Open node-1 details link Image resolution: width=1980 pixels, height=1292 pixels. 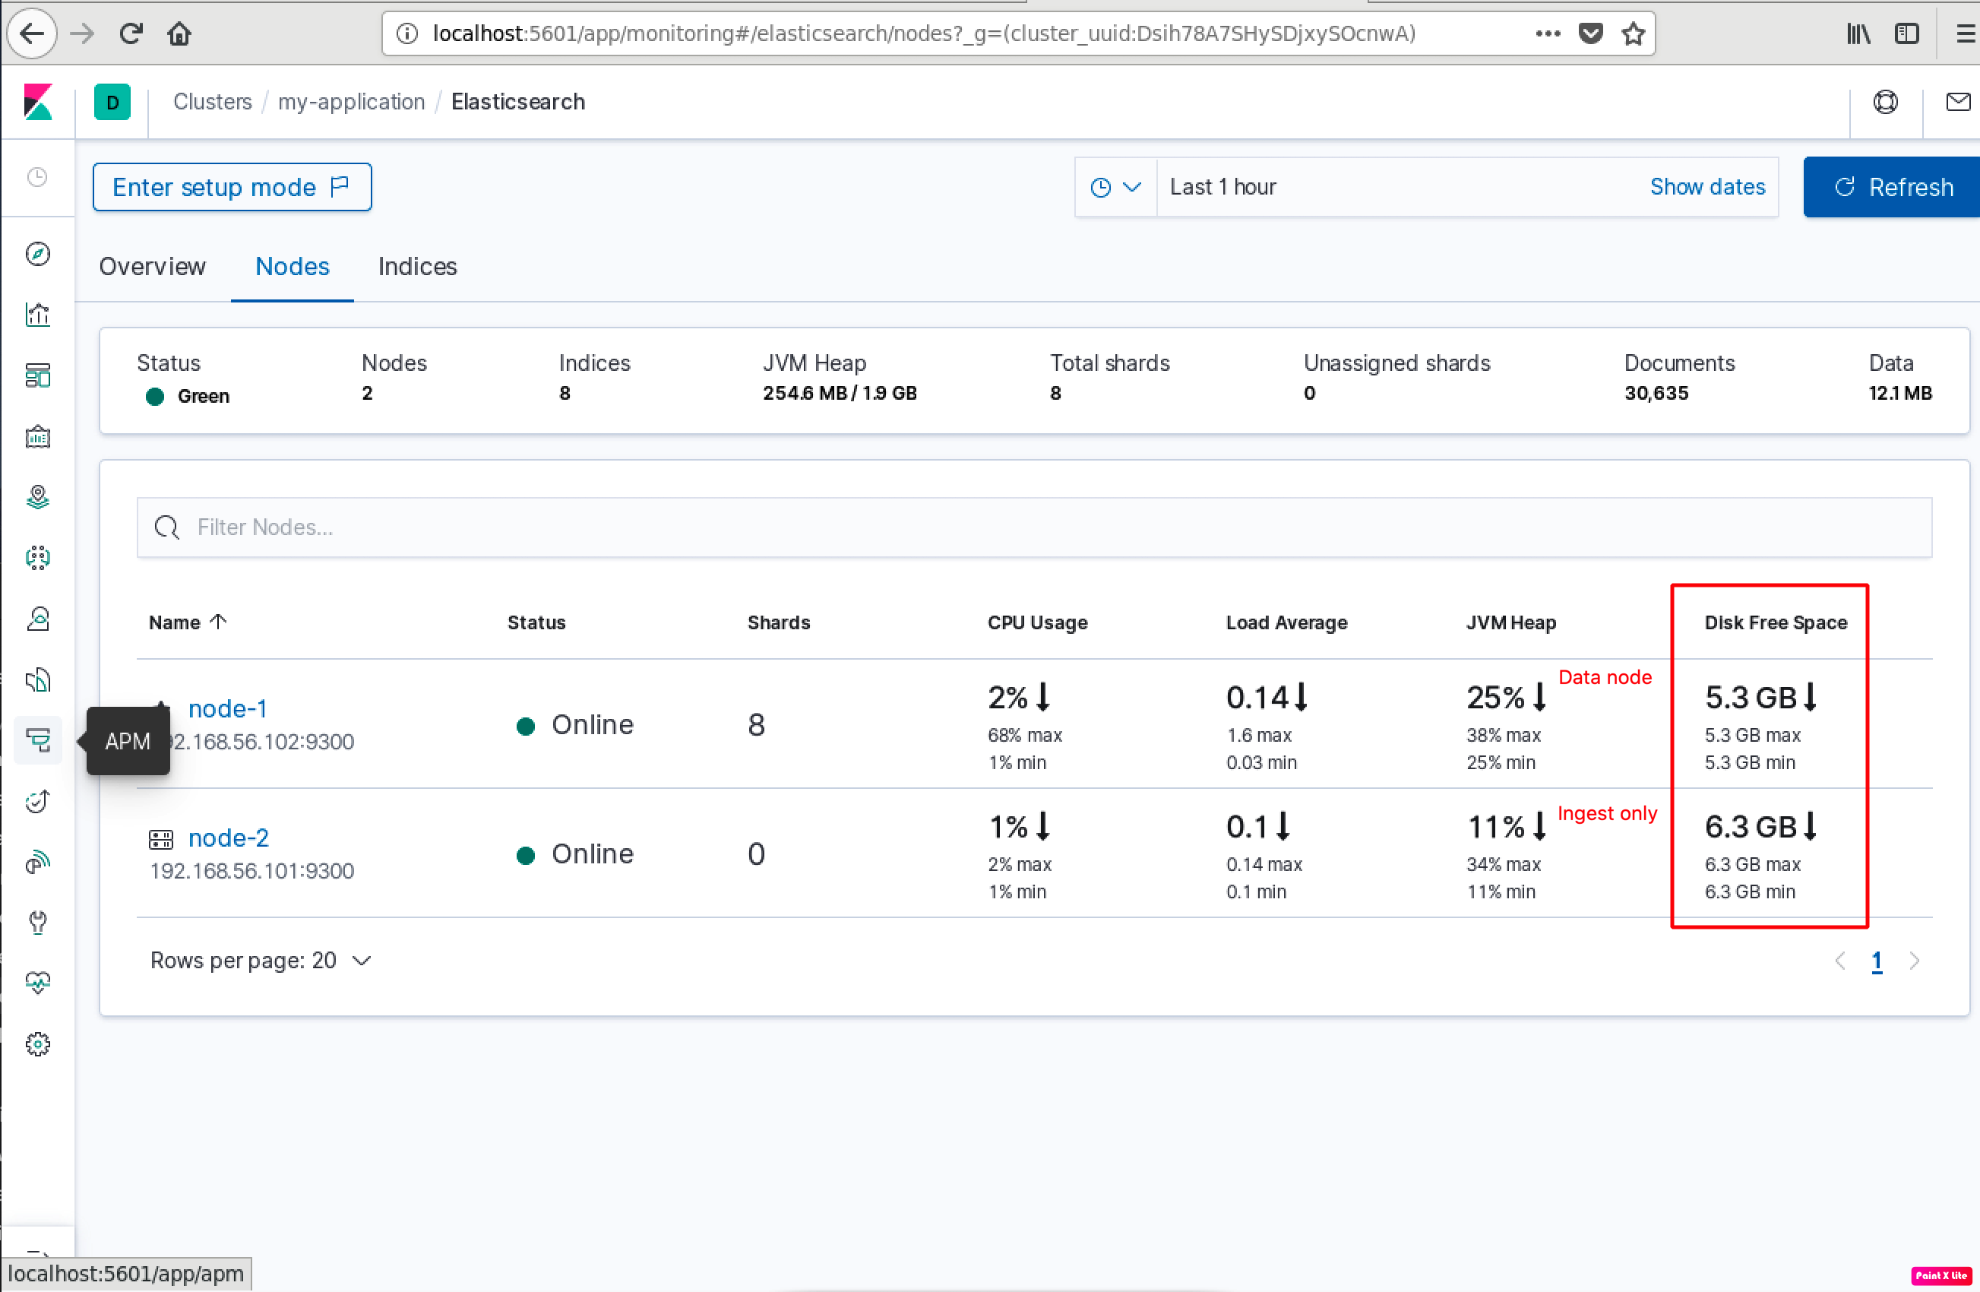227,708
